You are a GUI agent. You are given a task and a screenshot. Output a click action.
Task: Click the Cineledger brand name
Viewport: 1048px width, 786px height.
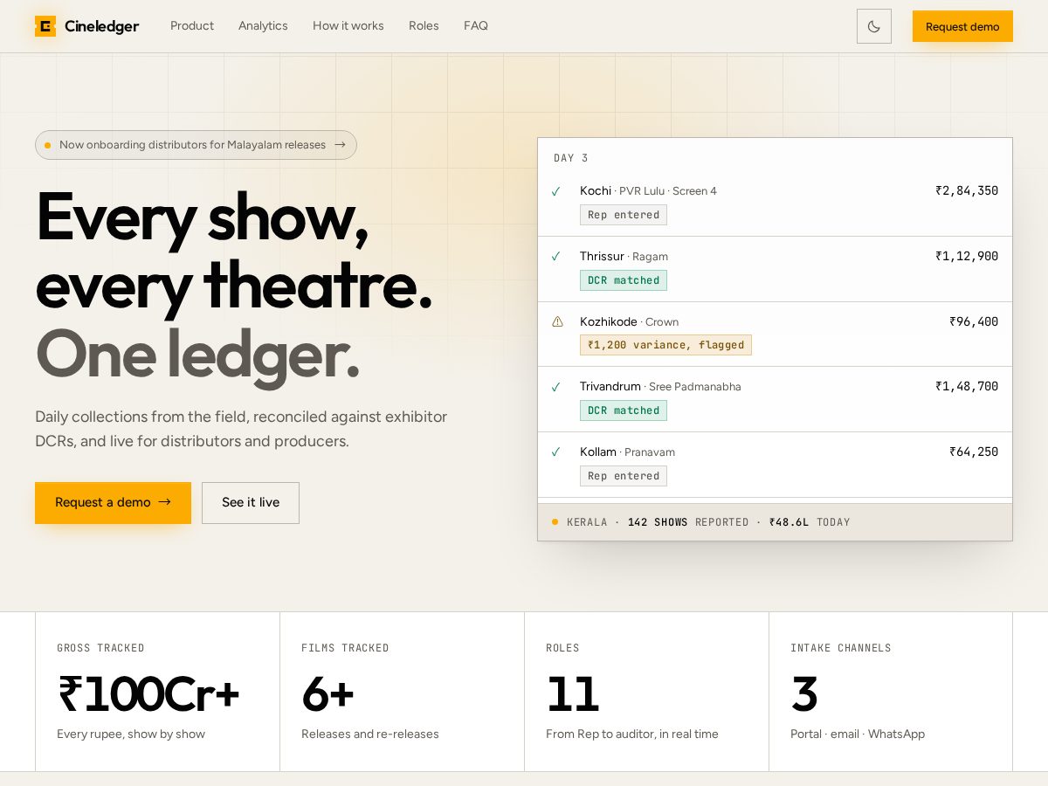pos(101,26)
